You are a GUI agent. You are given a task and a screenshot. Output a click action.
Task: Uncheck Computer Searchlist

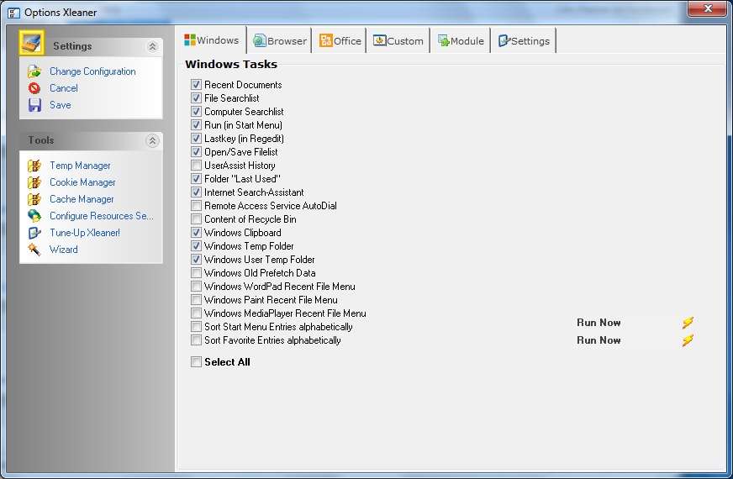tap(197, 112)
